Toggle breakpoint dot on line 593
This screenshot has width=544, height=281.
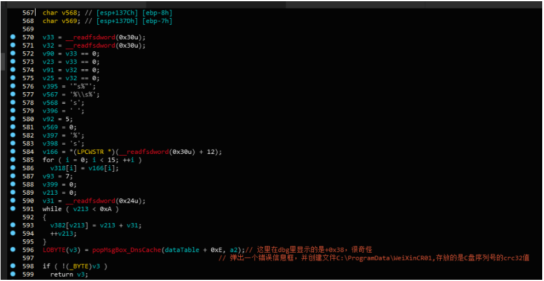click(13, 225)
